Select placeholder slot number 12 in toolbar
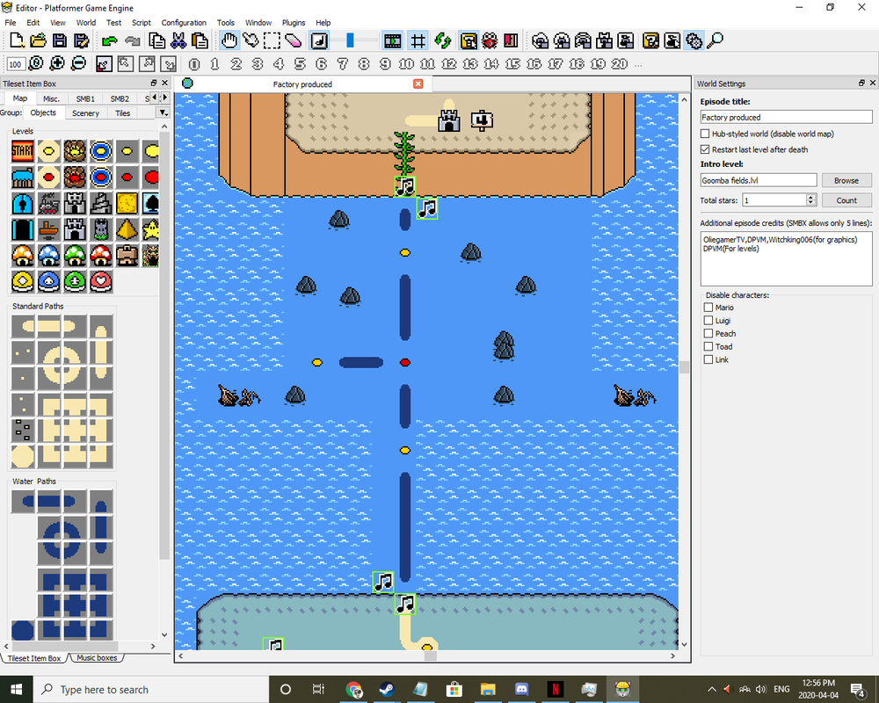The image size is (879, 703). (449, 64)
